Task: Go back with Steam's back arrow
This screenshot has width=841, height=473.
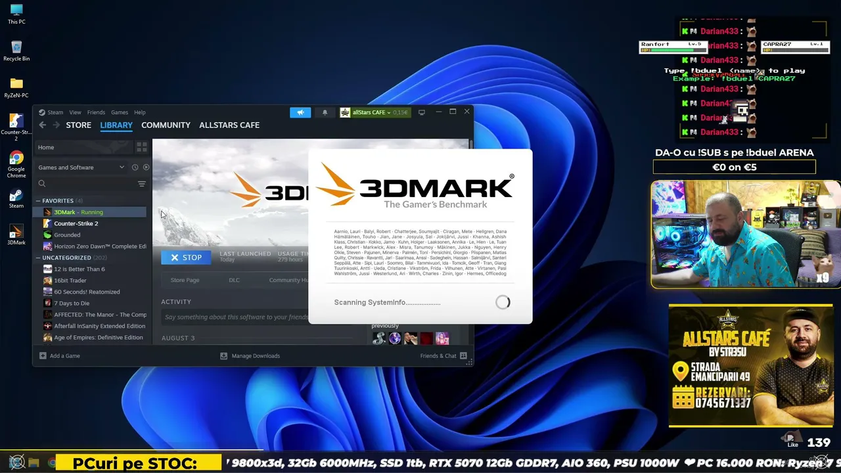Action: [43, 125]
